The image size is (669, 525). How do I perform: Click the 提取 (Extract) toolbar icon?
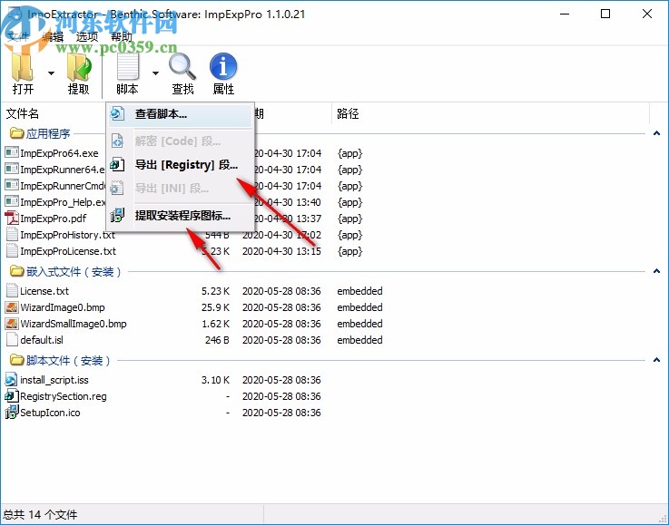pos(79,67)
